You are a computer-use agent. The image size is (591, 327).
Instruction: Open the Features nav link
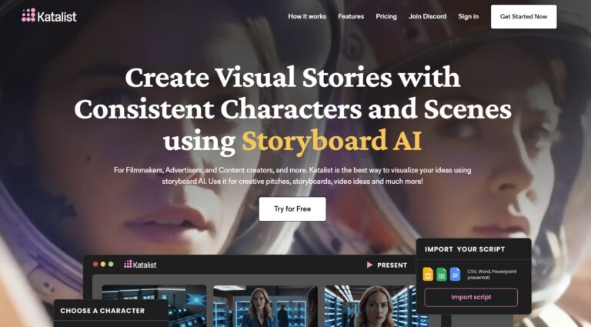351,16
